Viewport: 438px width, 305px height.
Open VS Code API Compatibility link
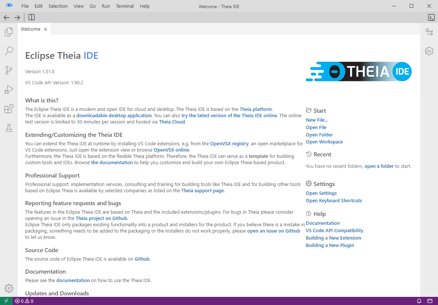pyautogui.click(x=335, y=230)
